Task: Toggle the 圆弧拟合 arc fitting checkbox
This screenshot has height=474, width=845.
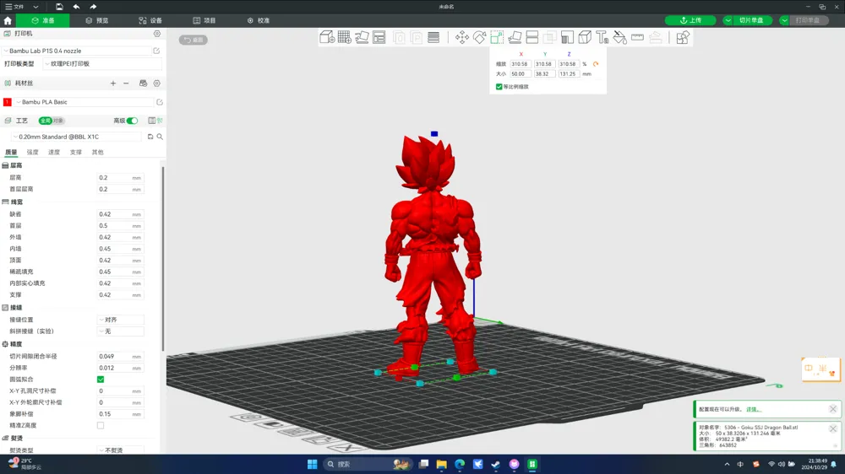Action: (101, 380)
